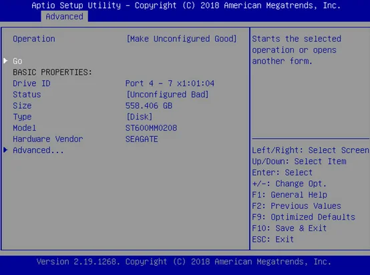Select the SEAGATE vendor value
370x275 pixels.
[142, 139]
